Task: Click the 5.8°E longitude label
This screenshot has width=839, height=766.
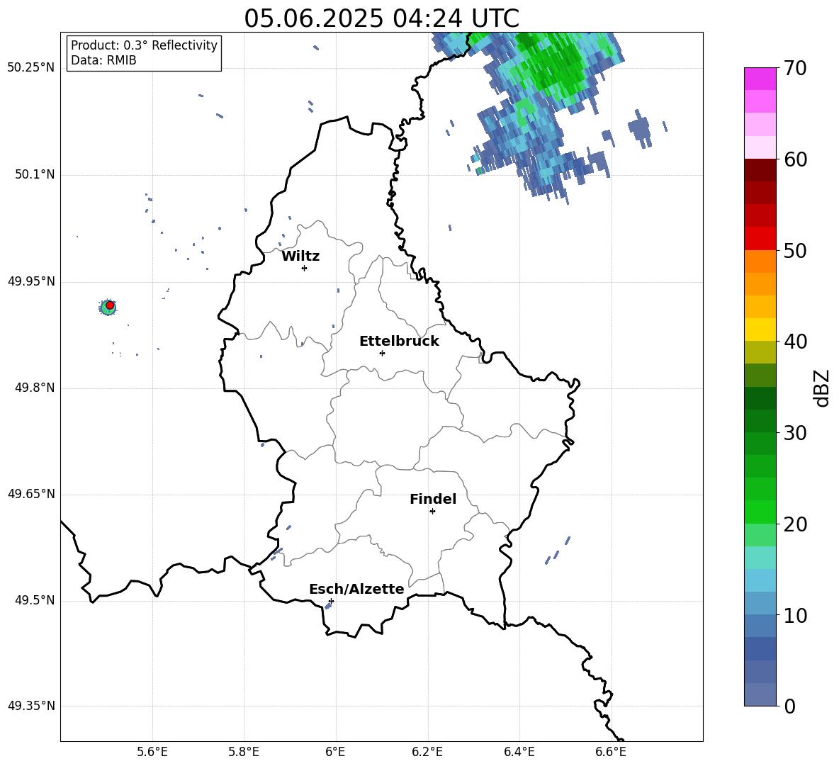Action: click(244, 752)
